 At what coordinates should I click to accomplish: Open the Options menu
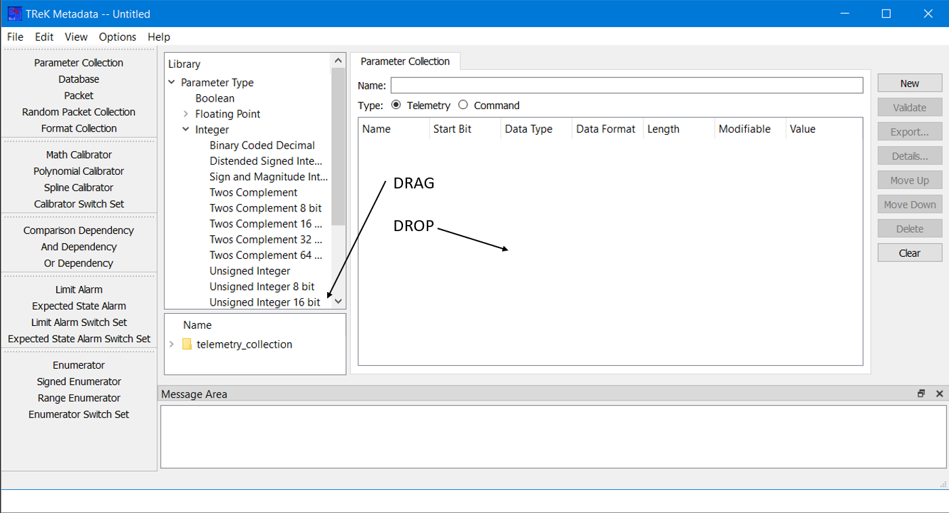[117, 37]
